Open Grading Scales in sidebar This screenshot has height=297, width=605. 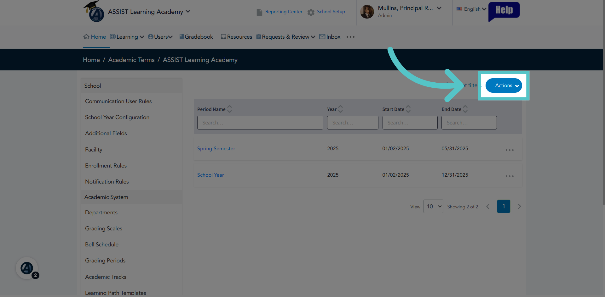pyautogui.click(x=104, y=228)
